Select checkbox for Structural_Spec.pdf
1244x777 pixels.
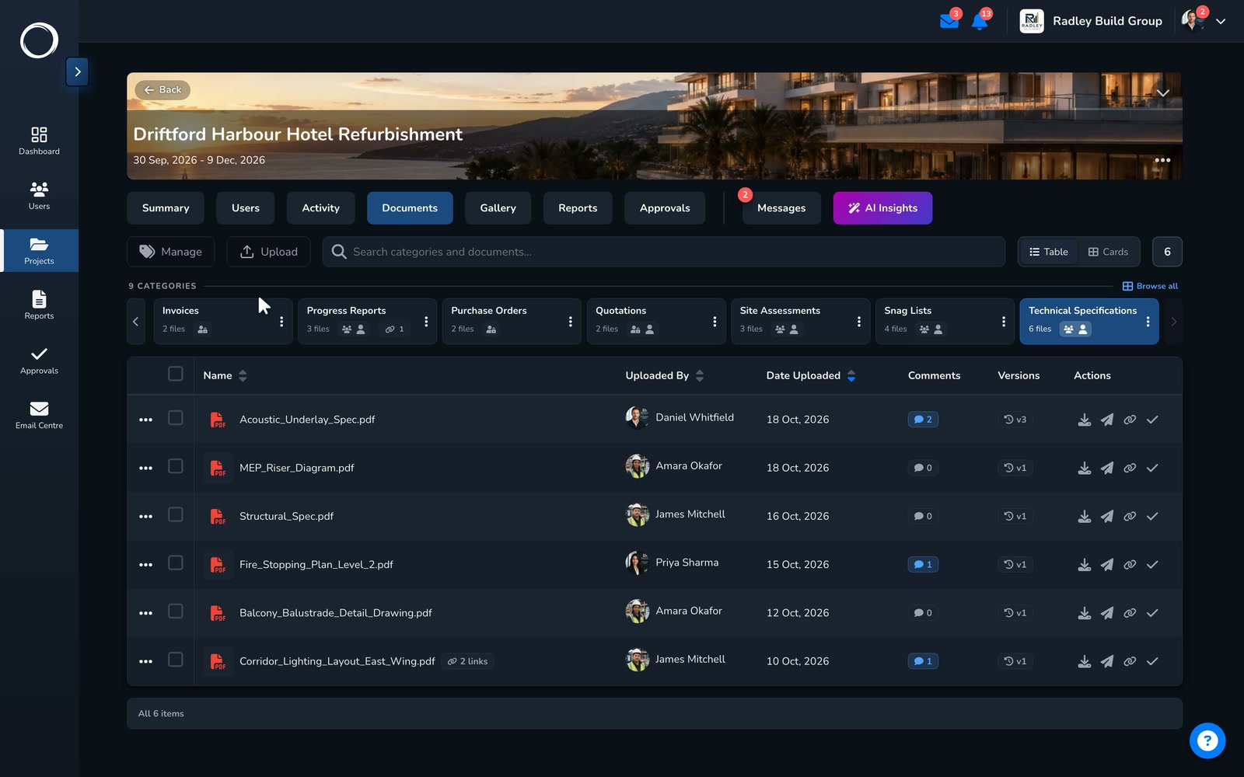point(176,514)
